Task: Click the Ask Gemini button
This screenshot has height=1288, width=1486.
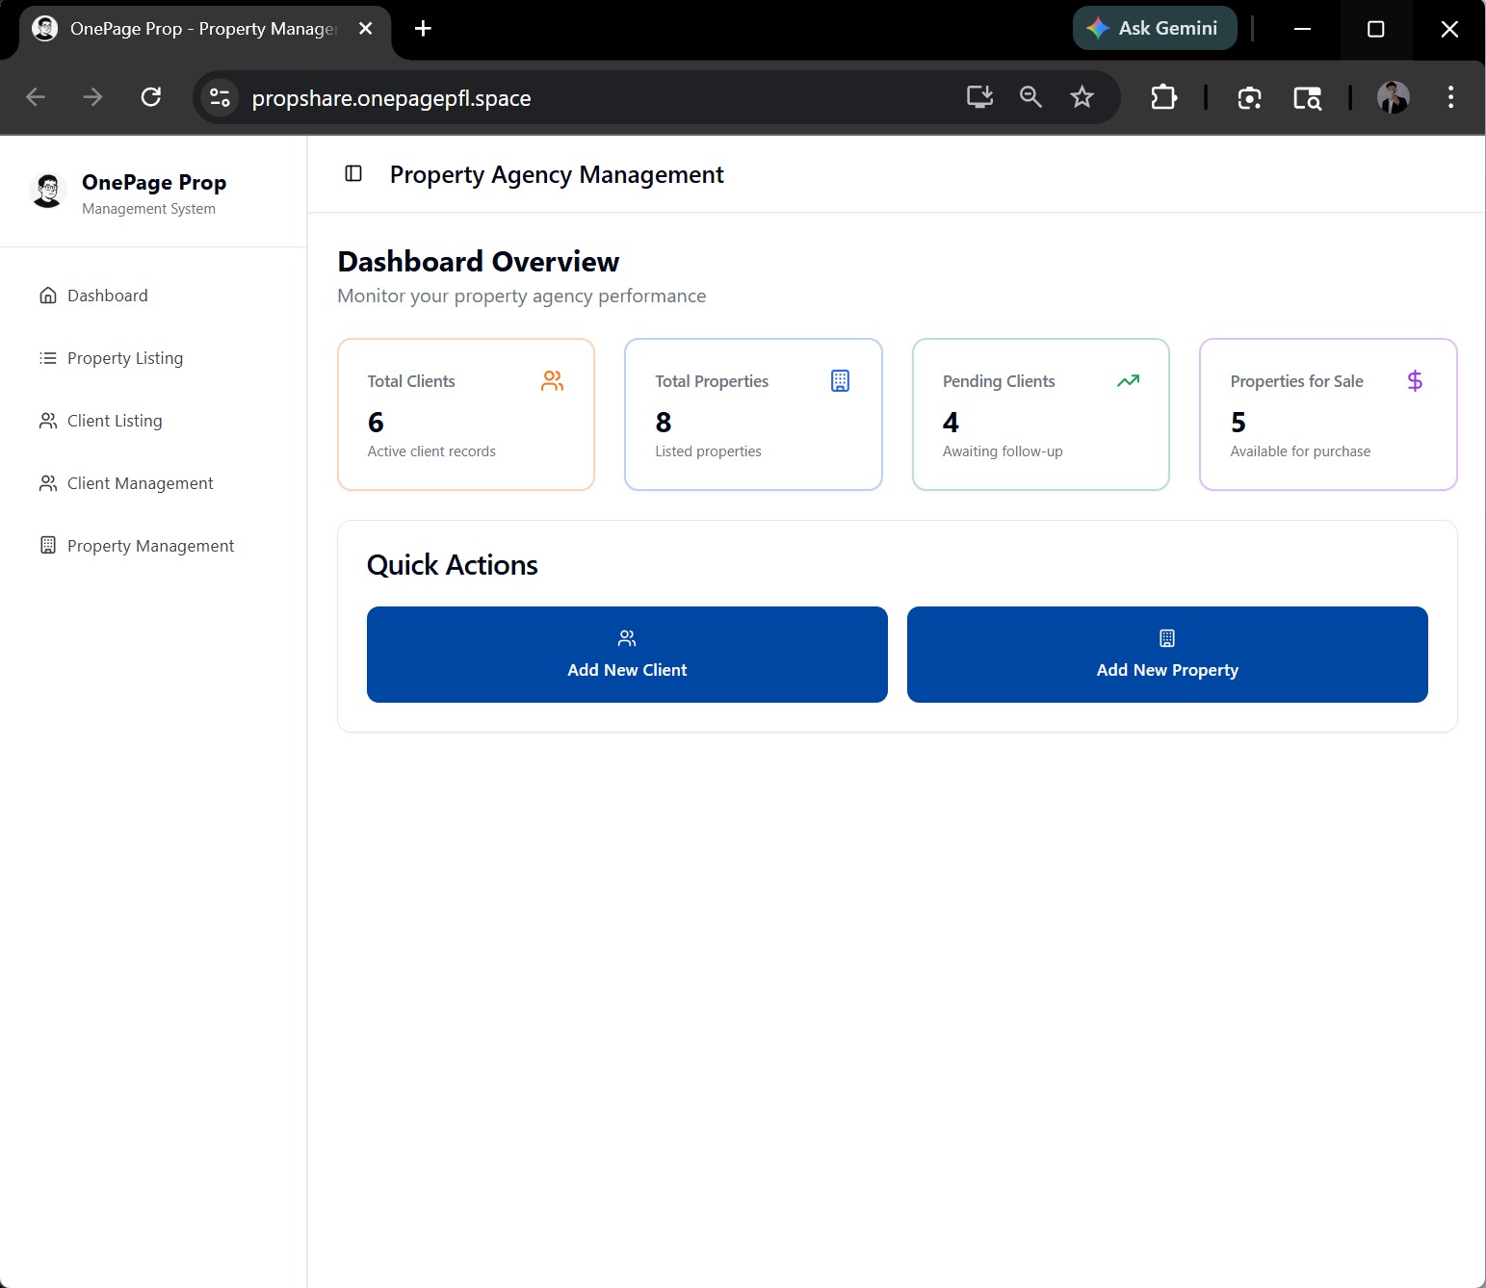Action: (x=1154, y=29)
